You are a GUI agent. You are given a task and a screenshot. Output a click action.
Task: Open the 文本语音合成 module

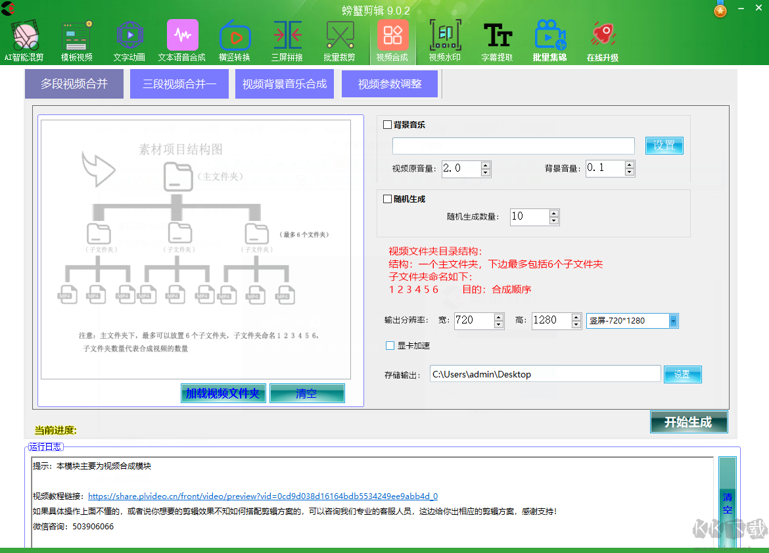182,36
